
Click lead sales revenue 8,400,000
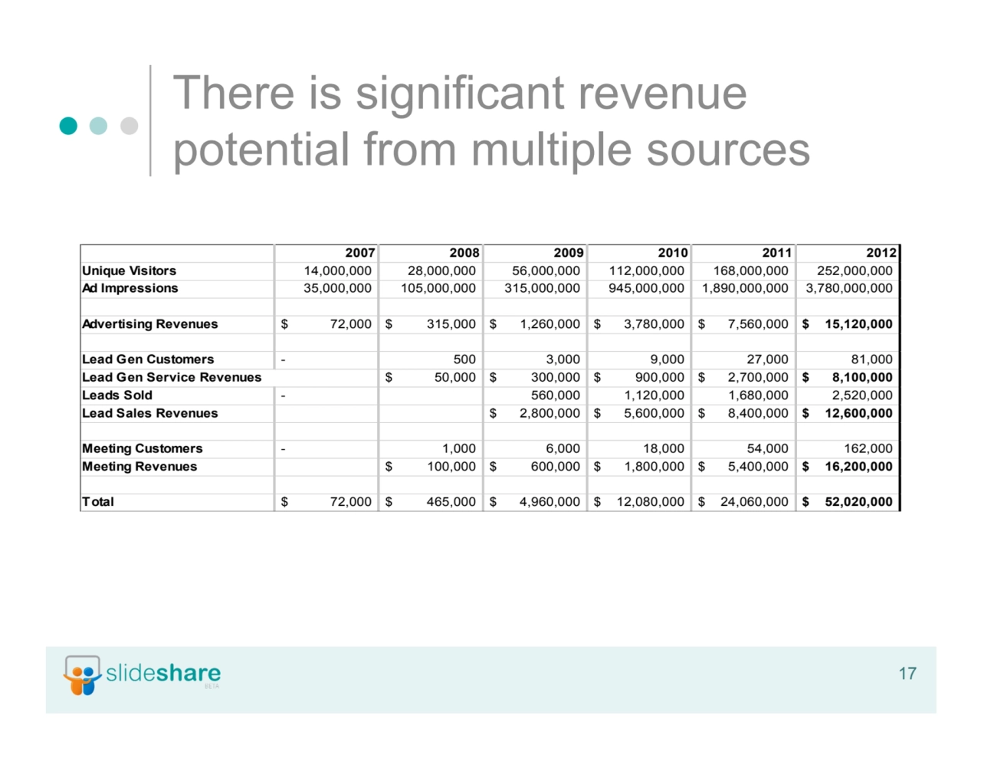coord(758,413)
